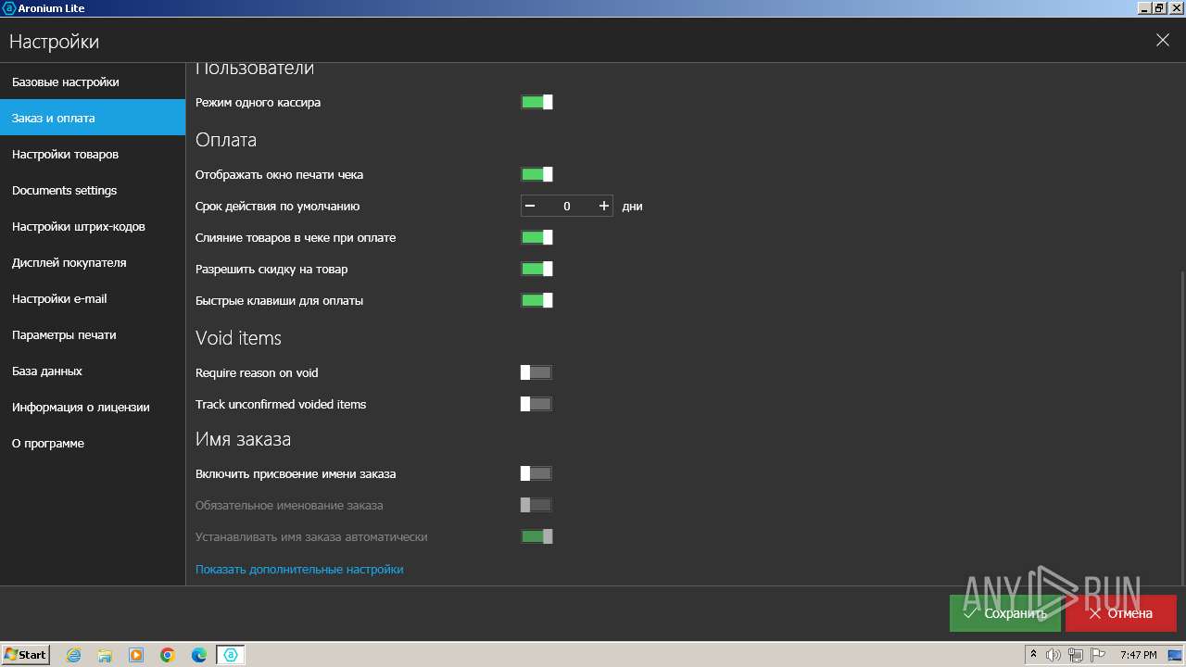
Task: Open Параметры печати section
Action: 93,334
